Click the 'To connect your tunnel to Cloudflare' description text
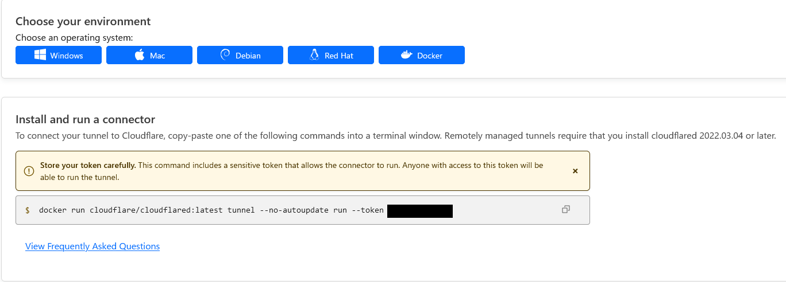Viewport: 786px width, 282px height. coord(396,136)
